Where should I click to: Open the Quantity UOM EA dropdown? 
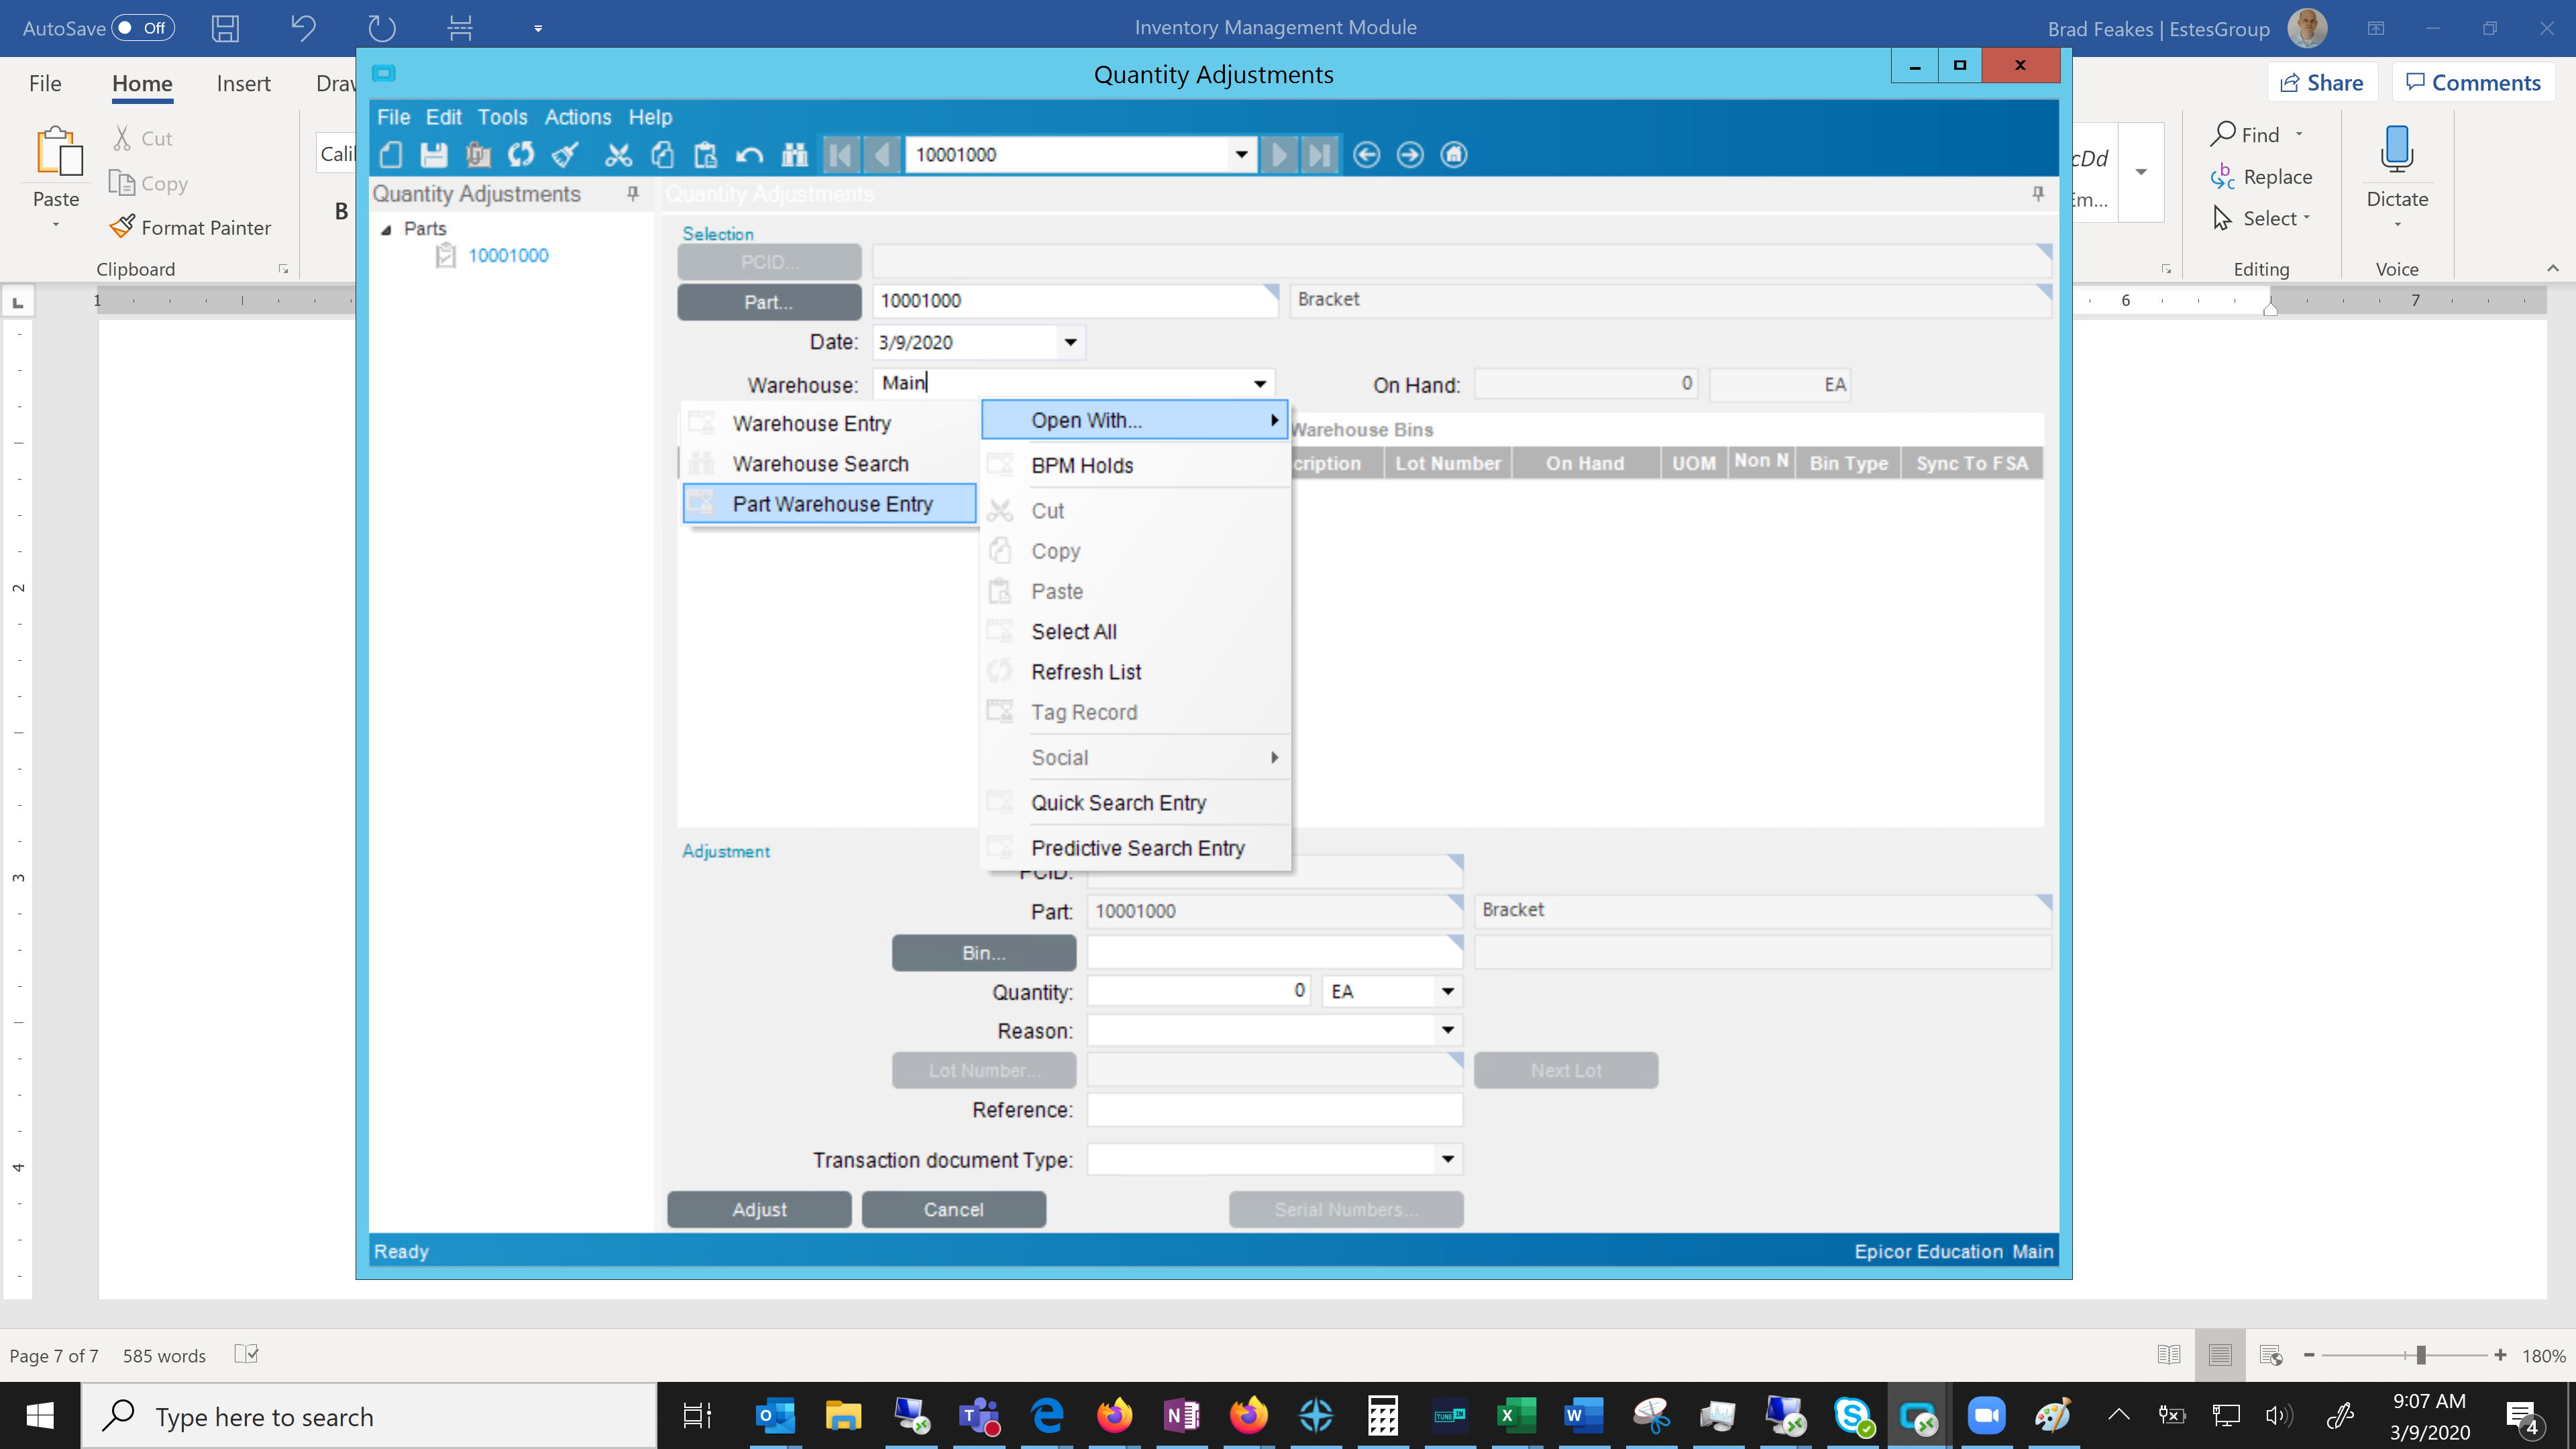tap(1447, 992)
